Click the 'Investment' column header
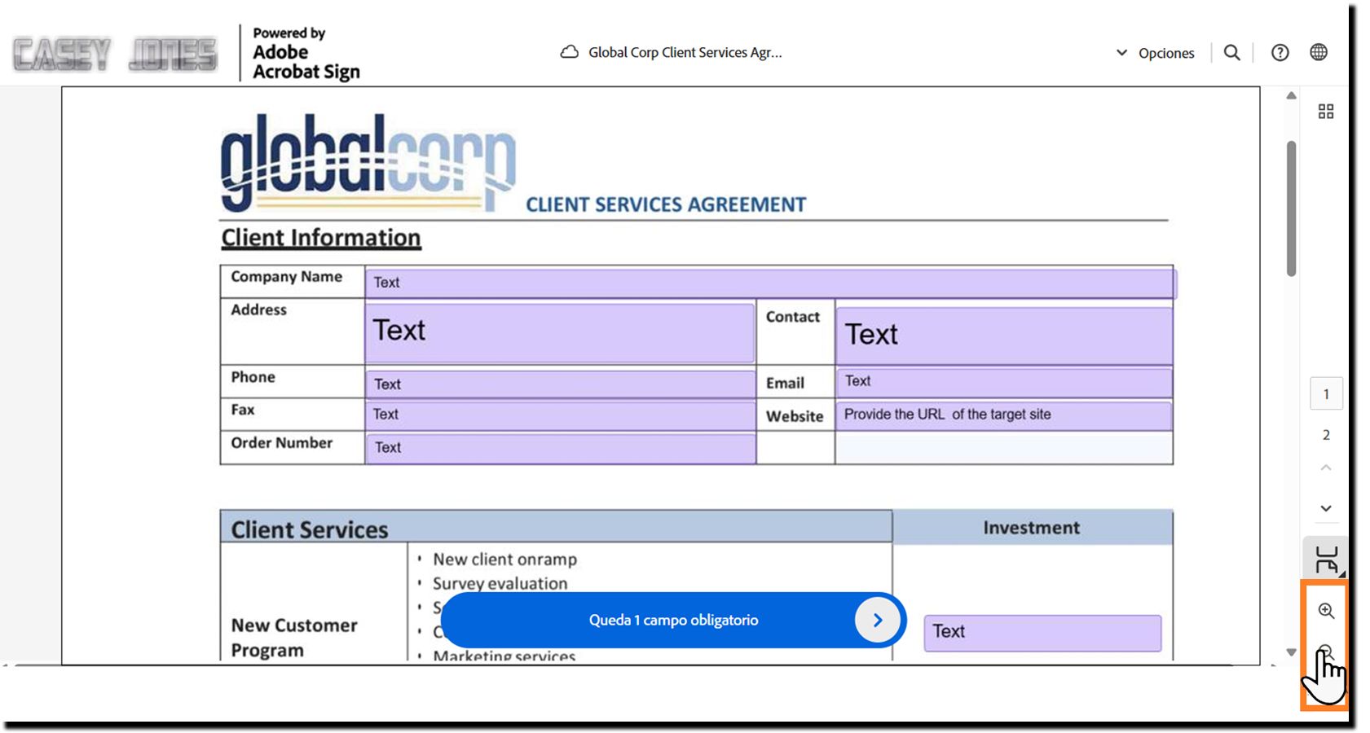Viewport: 1370px width, 733px height. pyautogui.click(x=1031, y=528)
